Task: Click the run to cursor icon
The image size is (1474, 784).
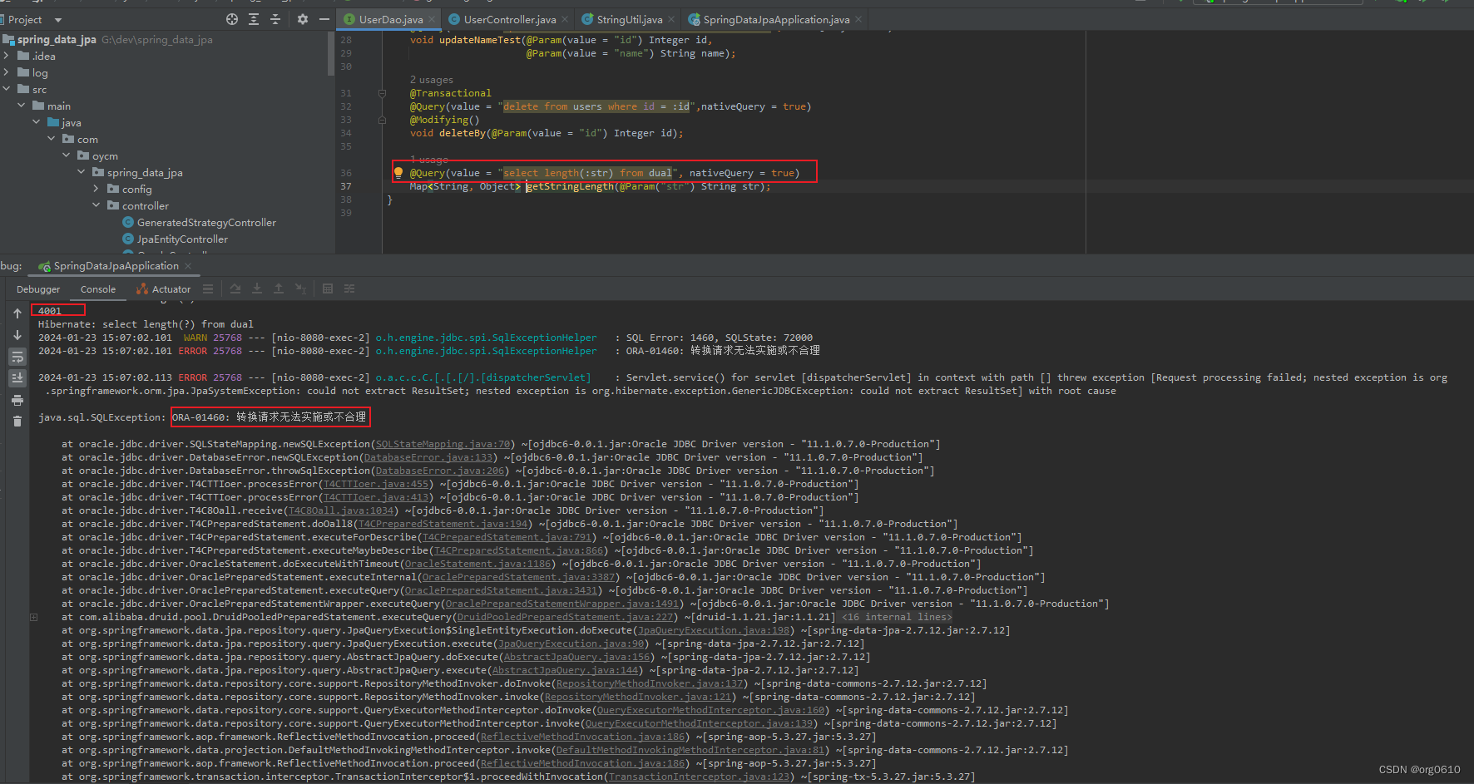Action: pos(300,288)
